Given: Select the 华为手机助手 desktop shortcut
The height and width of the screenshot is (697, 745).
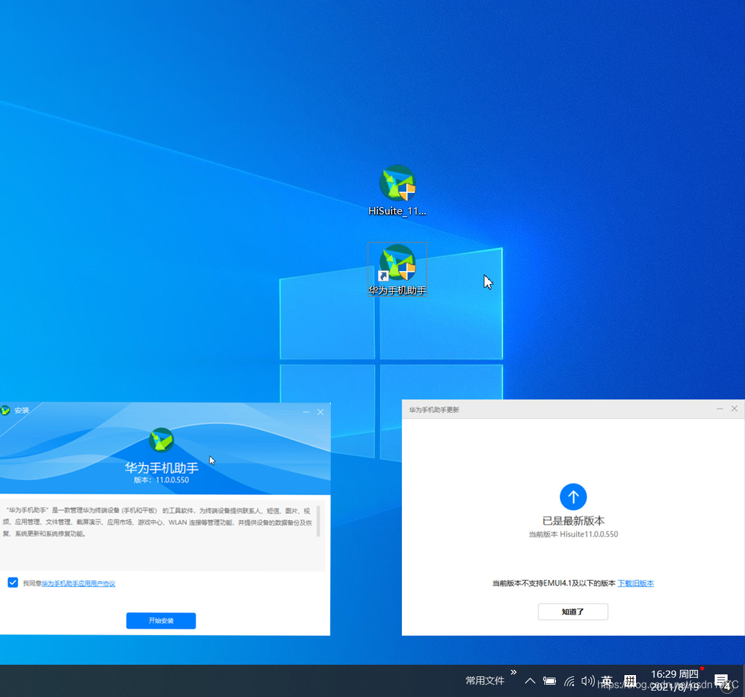Looking at the screenshot, I should (397, 270).
